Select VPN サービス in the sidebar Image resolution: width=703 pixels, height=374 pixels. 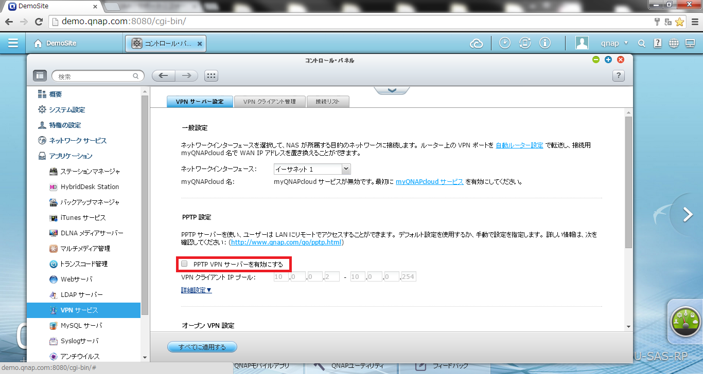[83, 310]
